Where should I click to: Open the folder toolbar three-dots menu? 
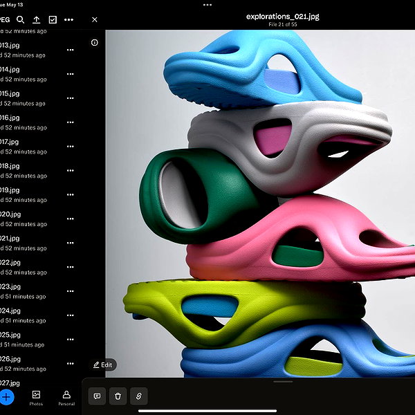(68, 19)
